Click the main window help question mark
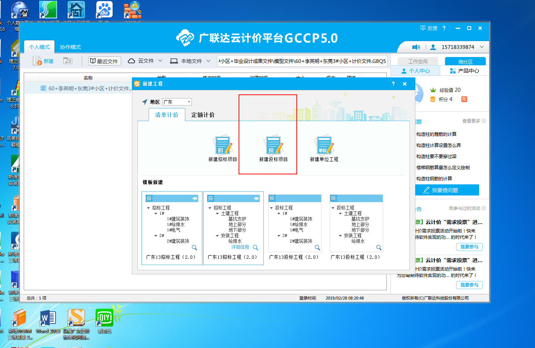Screen dimensions: 535x348 (x=444, y=28)
